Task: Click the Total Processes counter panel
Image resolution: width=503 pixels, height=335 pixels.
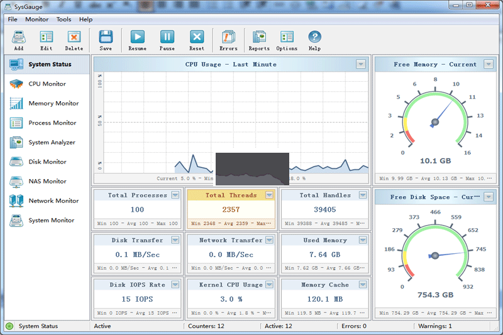Action: [x=137, y=210]
